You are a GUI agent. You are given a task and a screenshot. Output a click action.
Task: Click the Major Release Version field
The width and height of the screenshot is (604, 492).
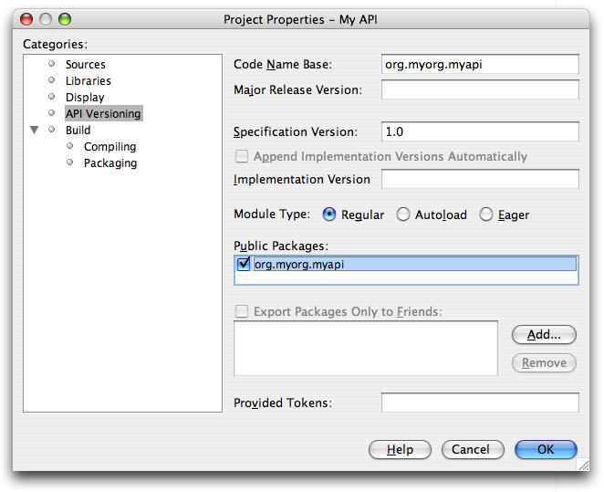480,89
